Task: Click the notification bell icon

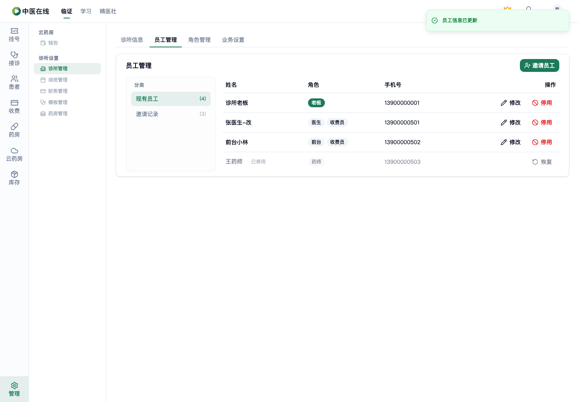Action: click(x=529, y=8)
